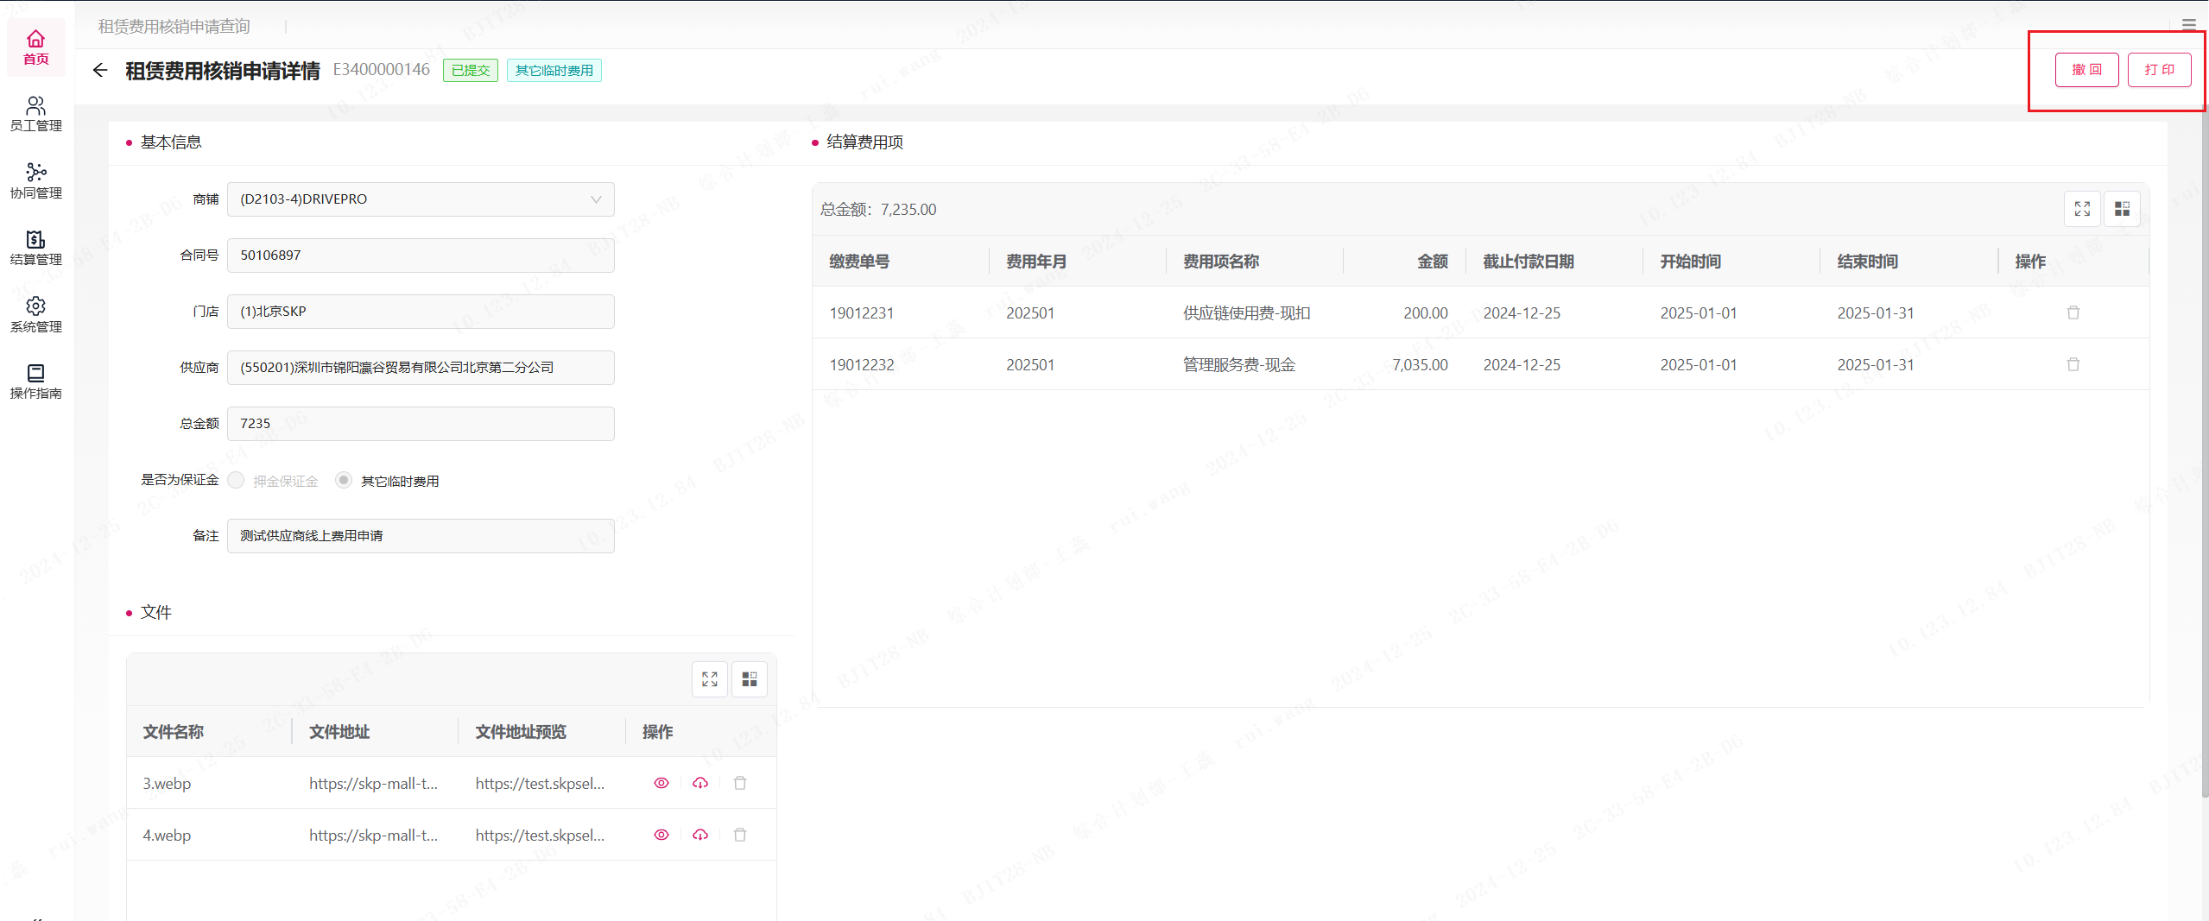Open 员工管理 in the sidebar
The image size is (2209, 921).
pyautogui.click(x=35, y=114)
